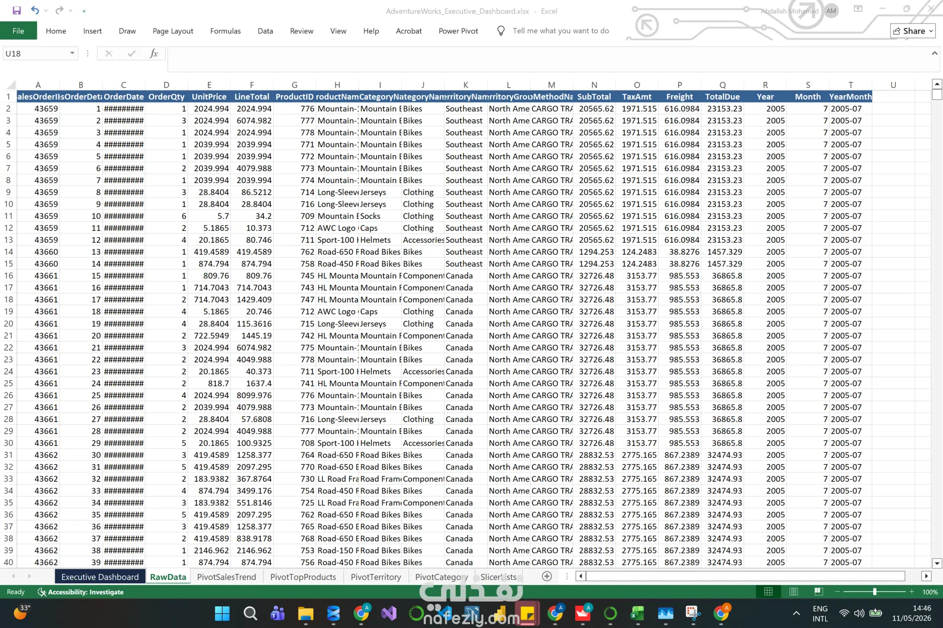The height and width of the screenshot is (628, 943).
Task: Select the cell containing Socks
Action: click(x=380, y=216)
